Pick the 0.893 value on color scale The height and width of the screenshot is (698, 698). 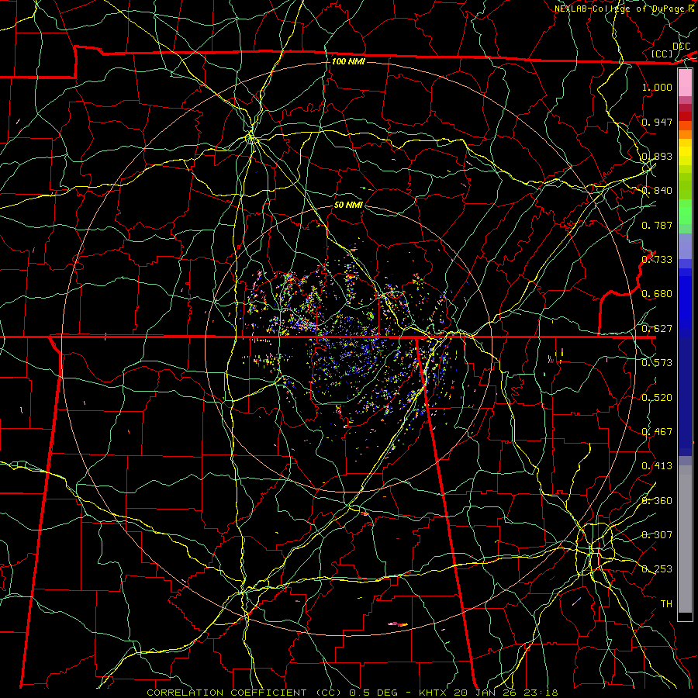[x=657, y=156]
